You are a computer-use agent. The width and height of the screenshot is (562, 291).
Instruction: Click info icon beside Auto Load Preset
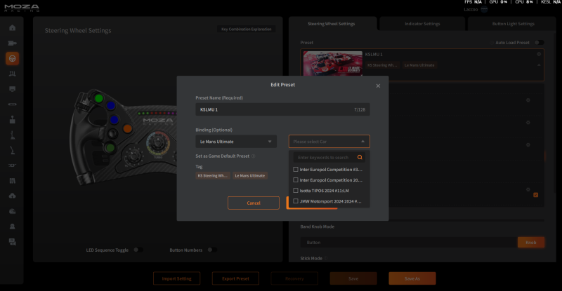pos(492,43)
